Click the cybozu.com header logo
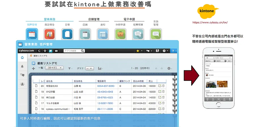This screenshot has height=127, width=255. pyautogui.click(x=26, y=51)
